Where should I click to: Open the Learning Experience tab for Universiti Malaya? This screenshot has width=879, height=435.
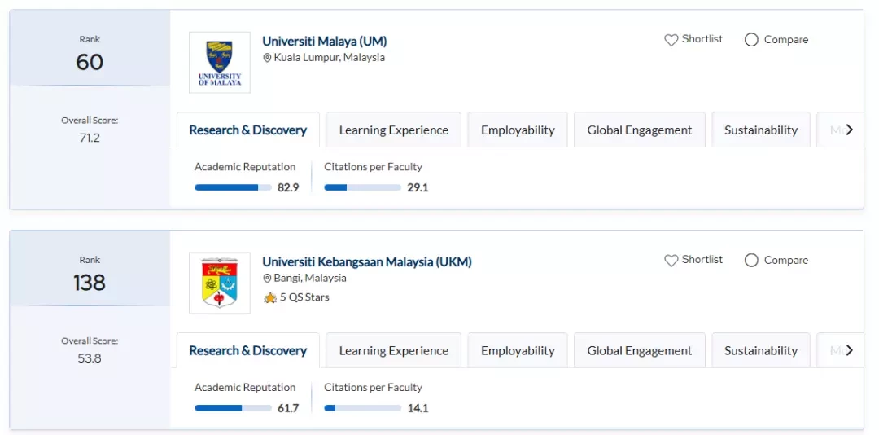click(x=394, y=130)
